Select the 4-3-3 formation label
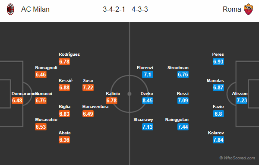Viewport: 259px width, 165px height. (140, 9)
